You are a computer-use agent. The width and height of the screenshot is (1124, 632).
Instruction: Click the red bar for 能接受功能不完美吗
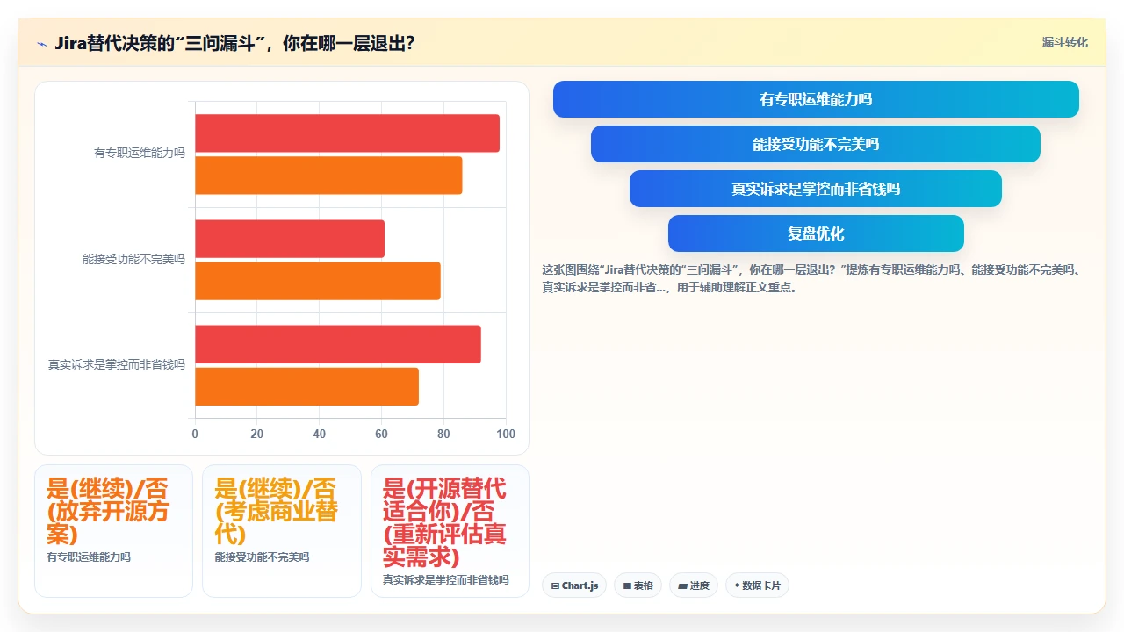click(x=290, y=239)
